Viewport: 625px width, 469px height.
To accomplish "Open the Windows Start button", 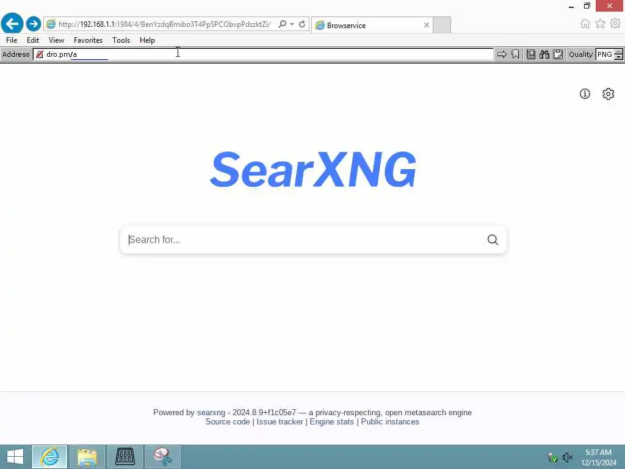I will click(x=15, y=457).
